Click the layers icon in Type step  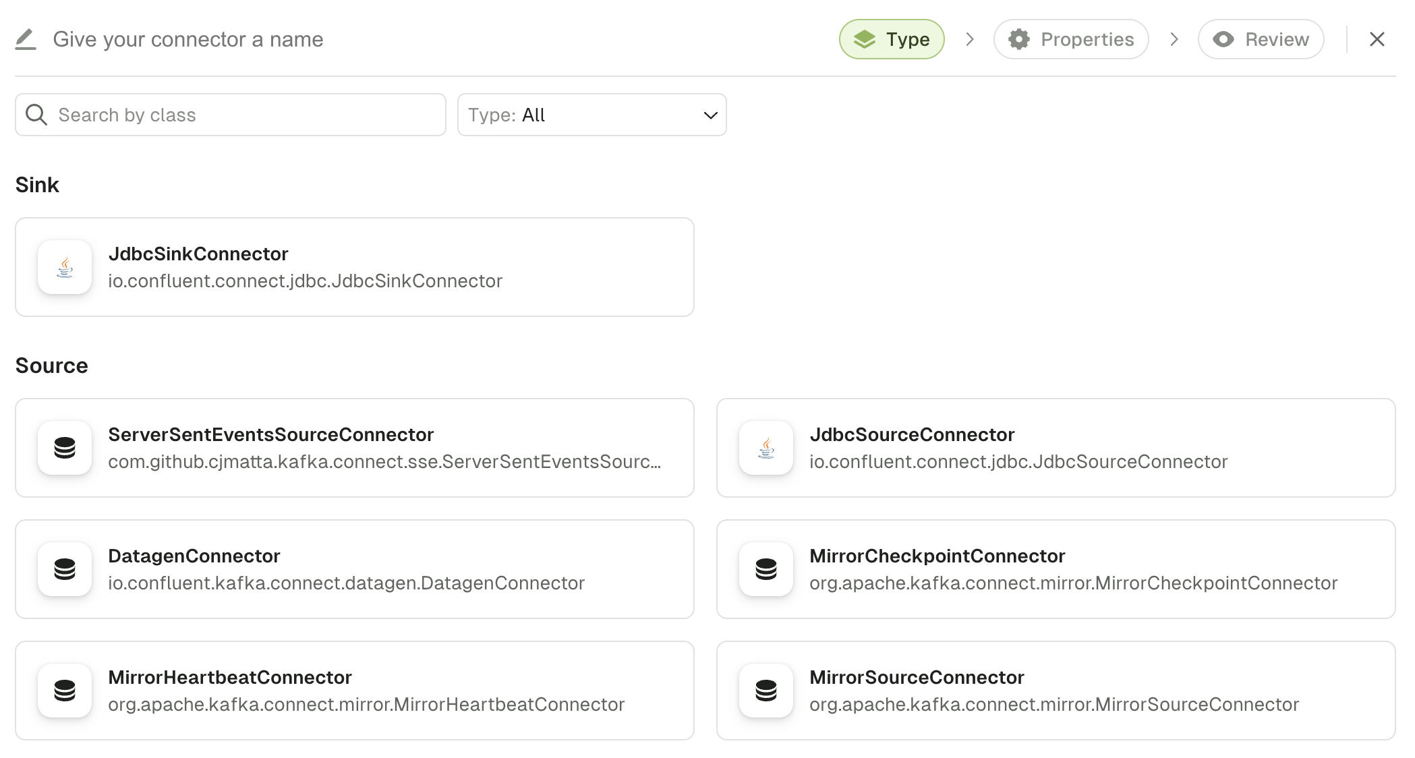tap(865, 39)
